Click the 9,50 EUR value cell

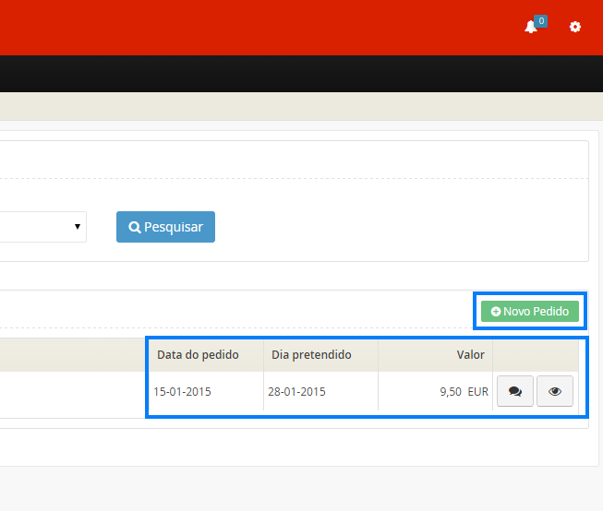coord(464,392)
